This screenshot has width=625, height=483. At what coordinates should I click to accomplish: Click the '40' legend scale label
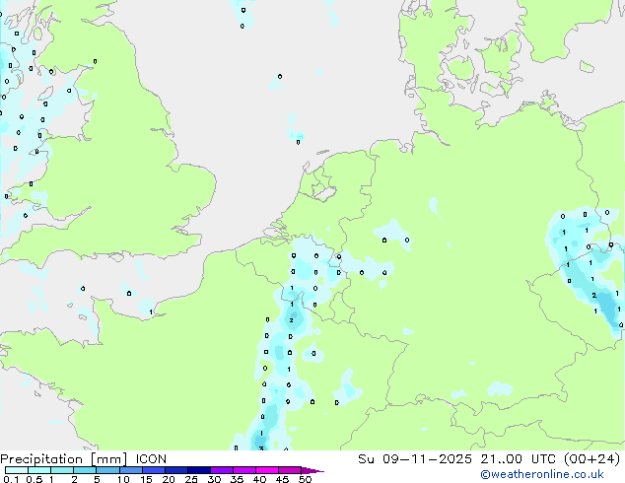pyautogui.click(x=259, y=479)
